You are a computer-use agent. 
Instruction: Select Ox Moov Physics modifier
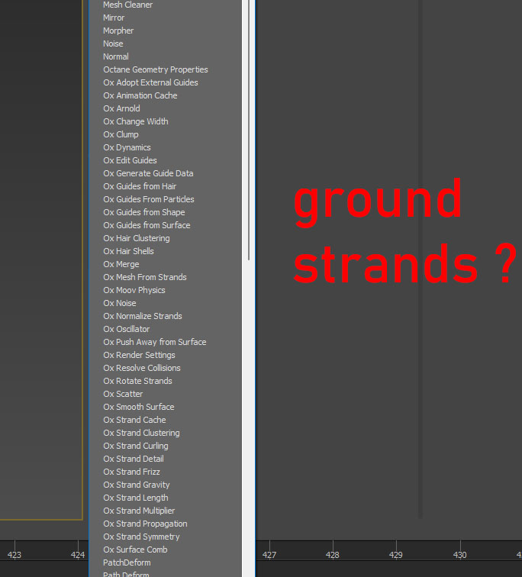point(134,290)
